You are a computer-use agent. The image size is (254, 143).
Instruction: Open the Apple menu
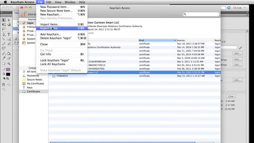[5, 2]
